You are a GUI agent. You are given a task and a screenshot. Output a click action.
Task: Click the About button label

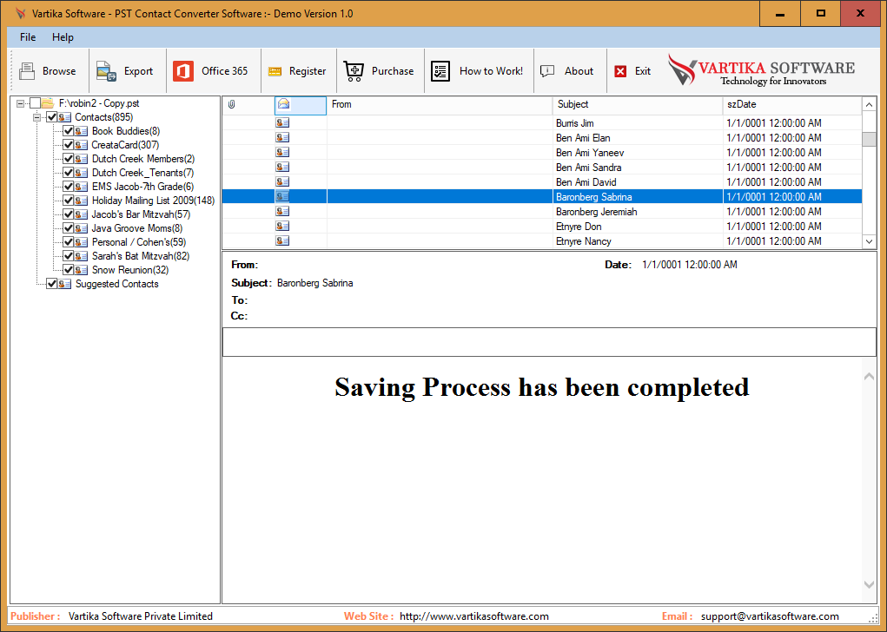pyautogui.click(x=579, y=71)
